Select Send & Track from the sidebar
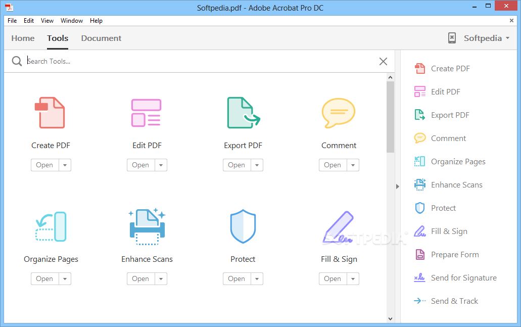This screenshot has width=521, height=327. (454, 301)
